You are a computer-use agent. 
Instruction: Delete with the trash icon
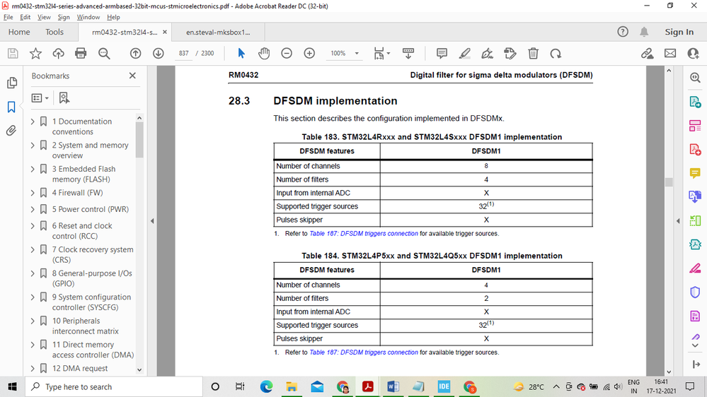pyautogui.click(x=533, y=54)
